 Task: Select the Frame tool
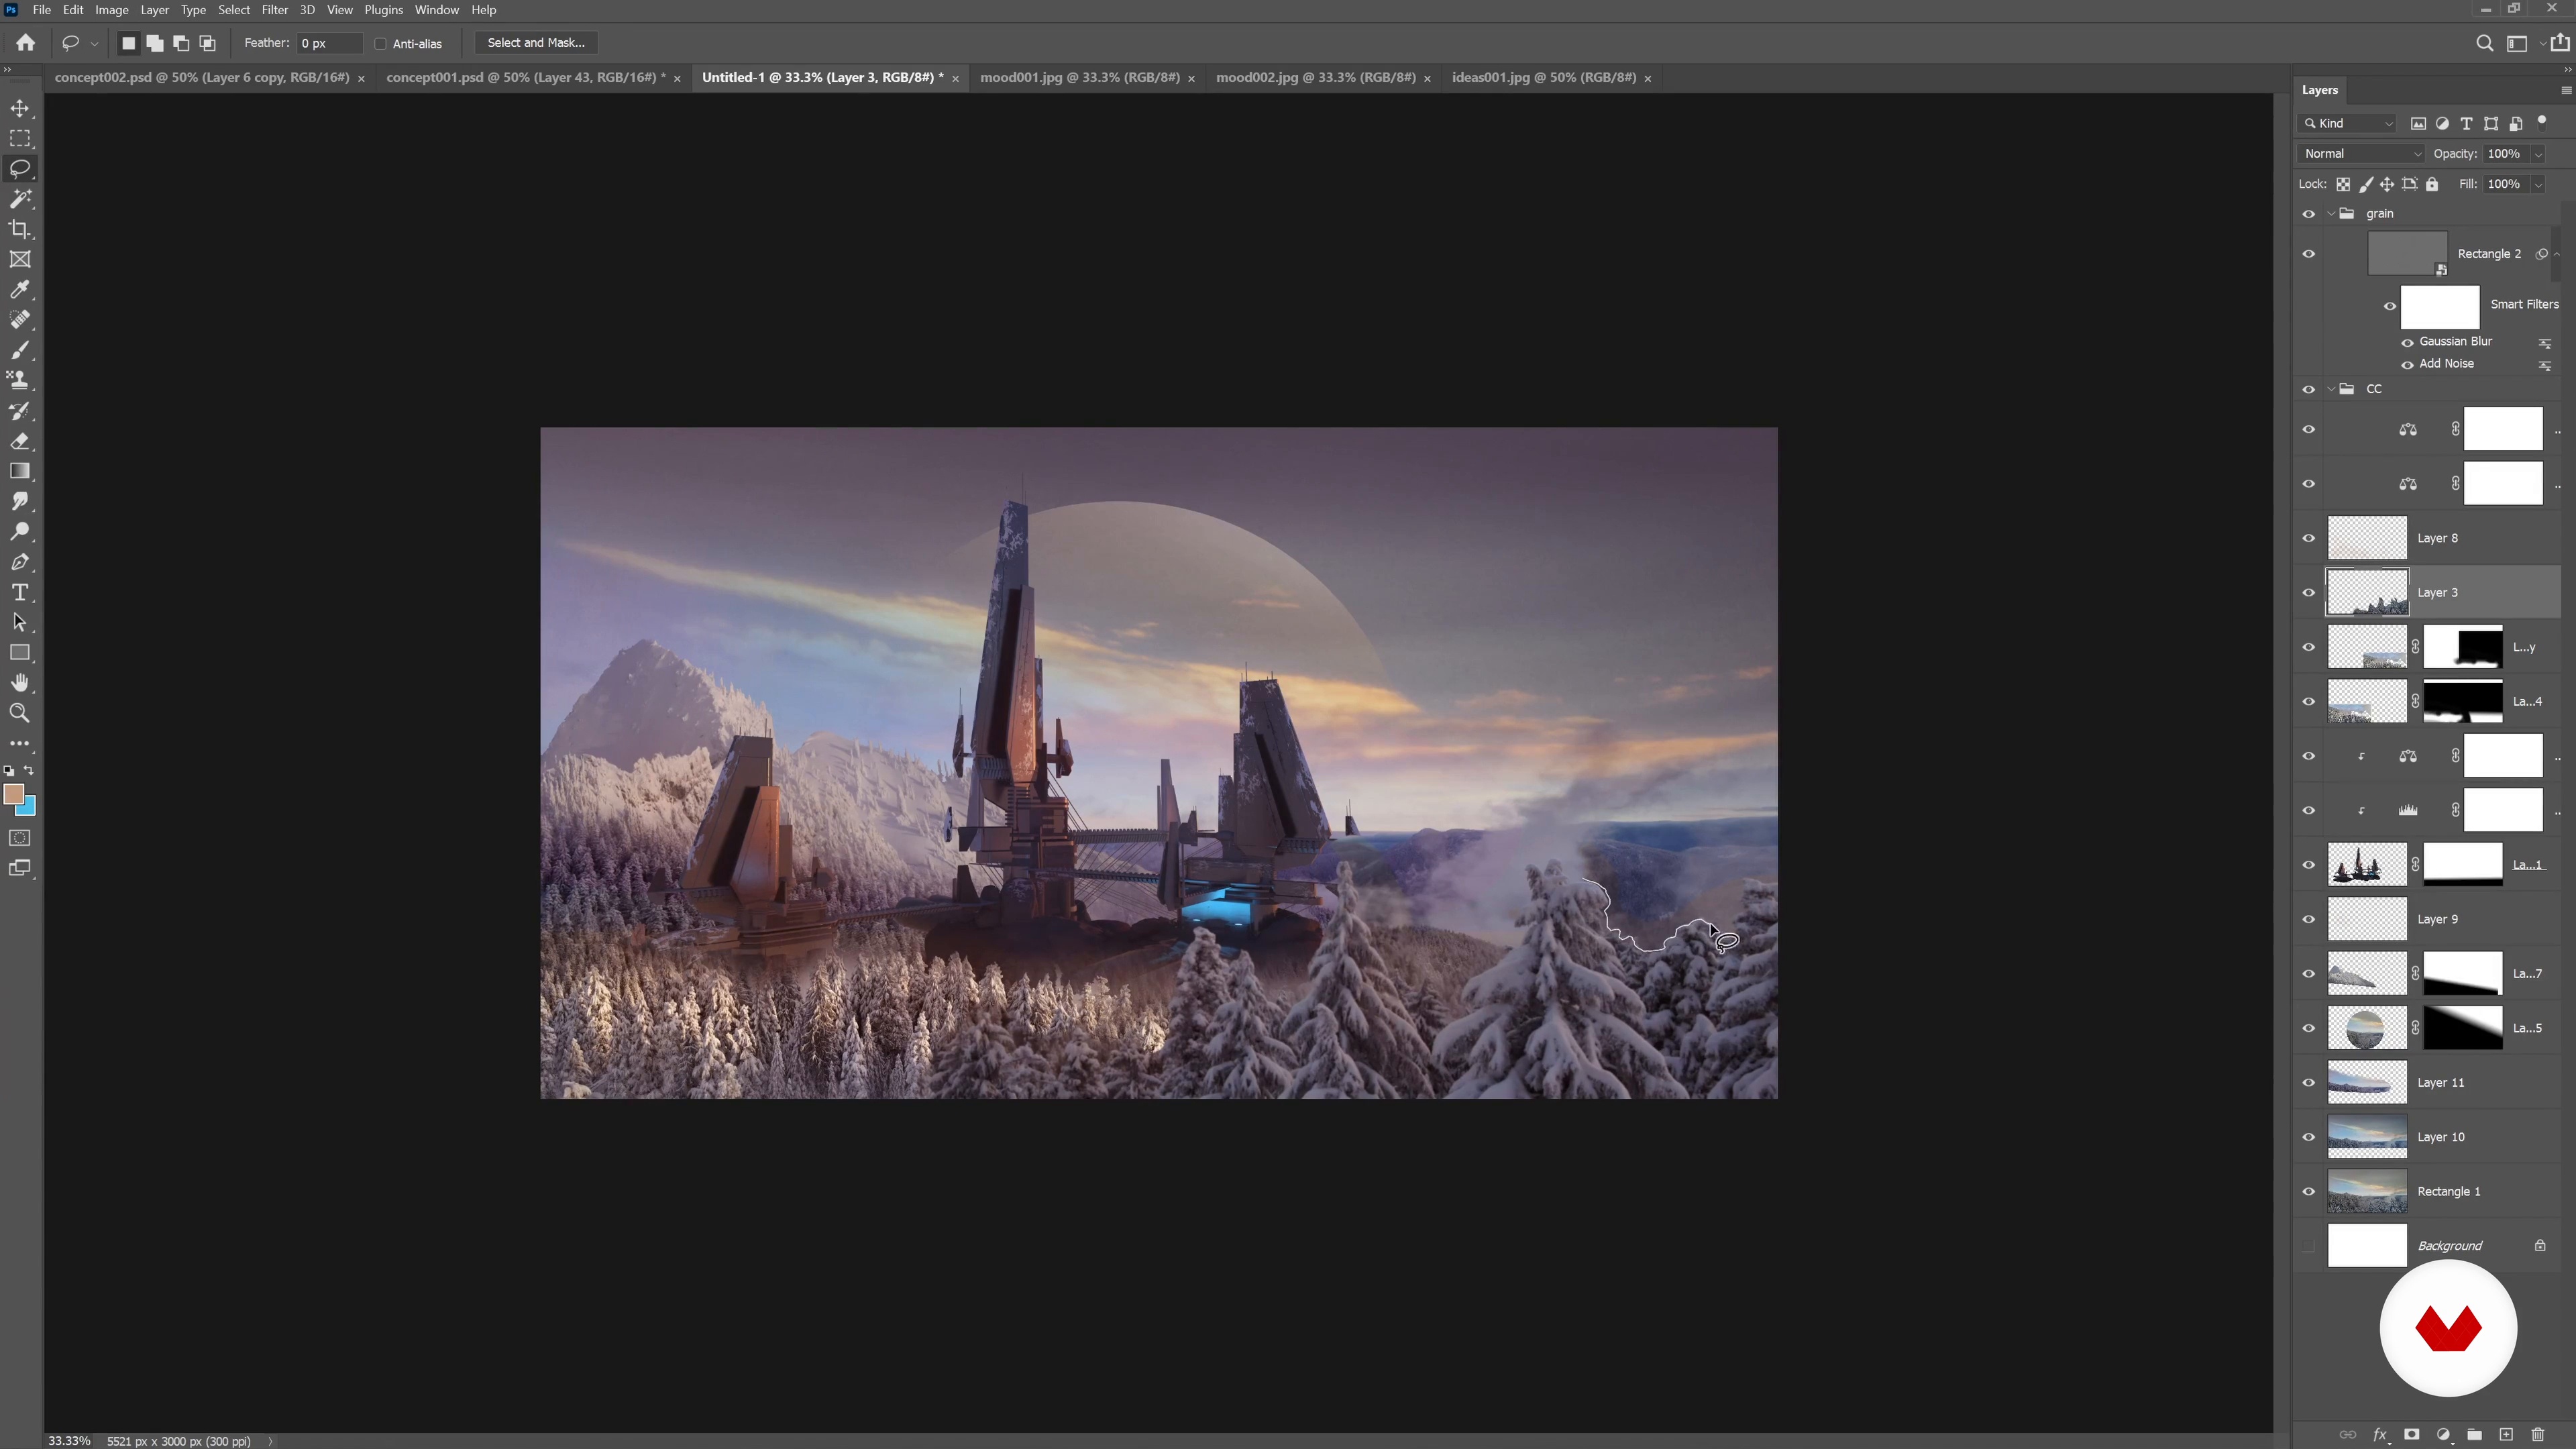(20, 259)
